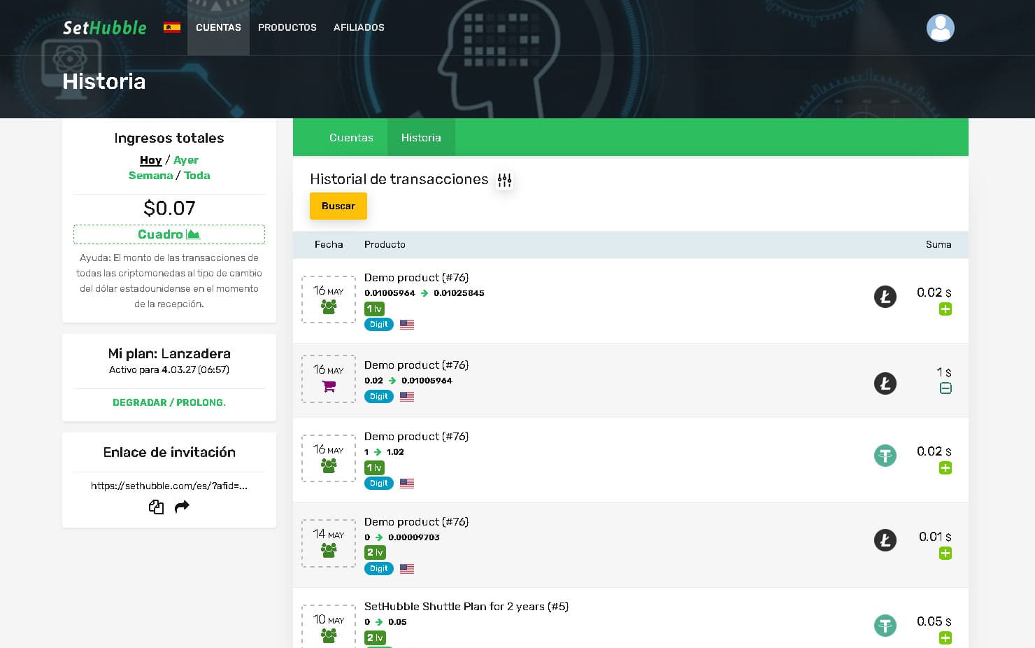
Task: Open the transaction filter sliders icon
Action: 504,181
